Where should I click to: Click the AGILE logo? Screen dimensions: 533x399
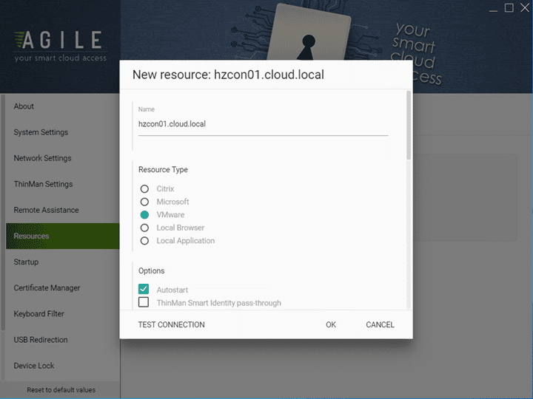(x=60, y=46)
